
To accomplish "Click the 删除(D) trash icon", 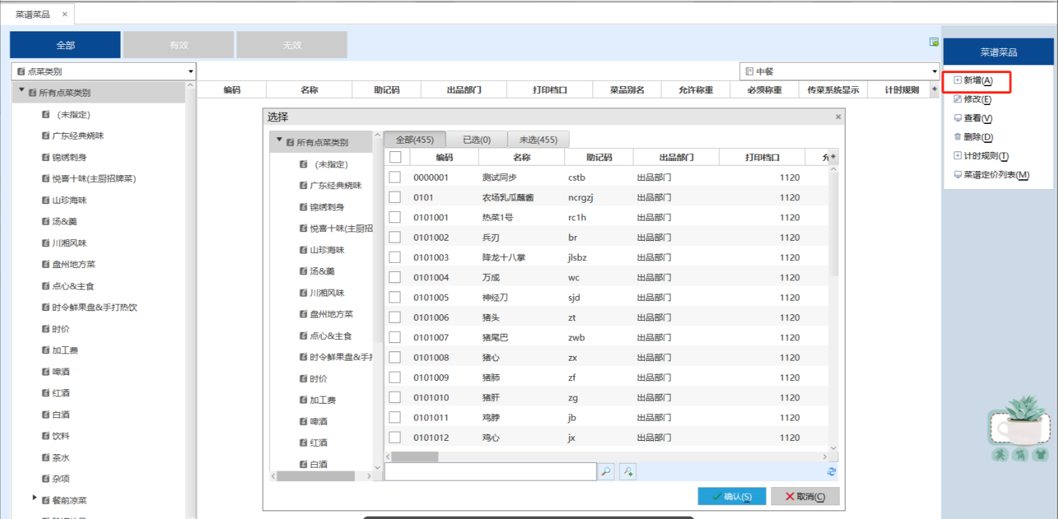I will (x=957, y=137).
